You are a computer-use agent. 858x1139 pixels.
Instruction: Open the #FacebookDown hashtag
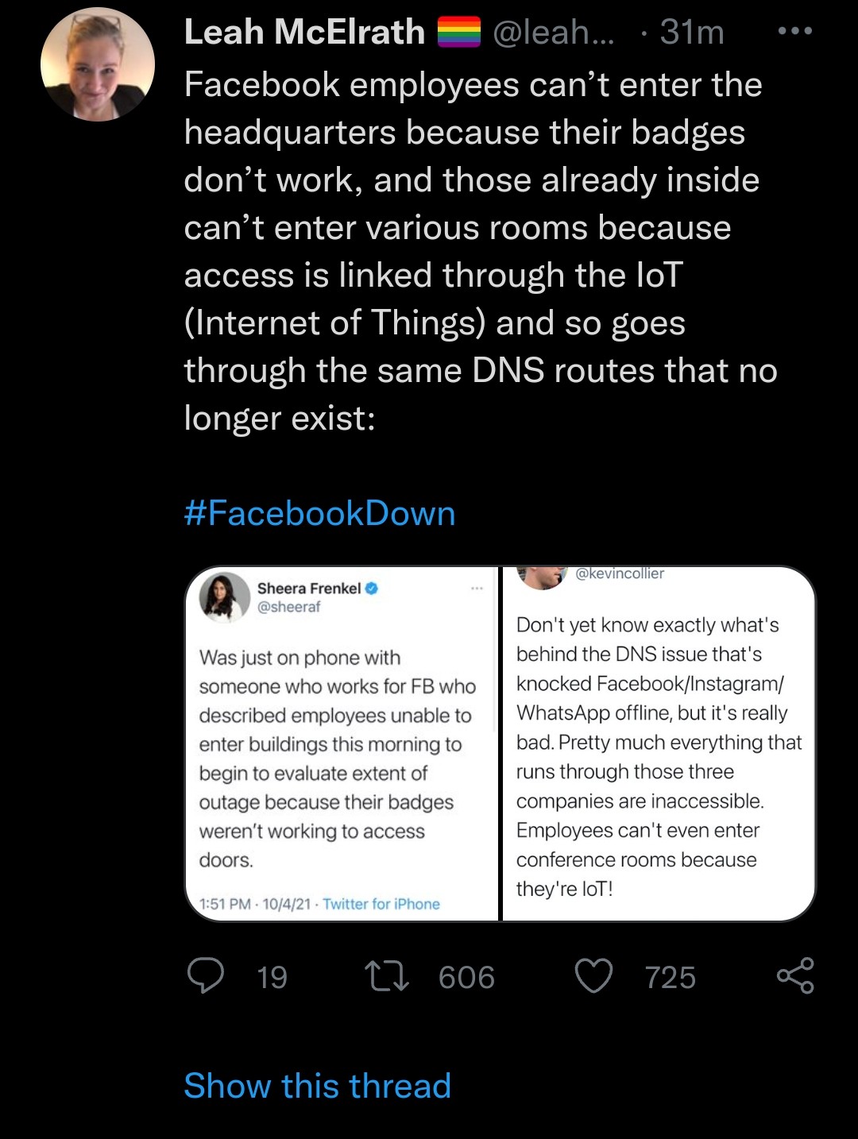(319, 513)
